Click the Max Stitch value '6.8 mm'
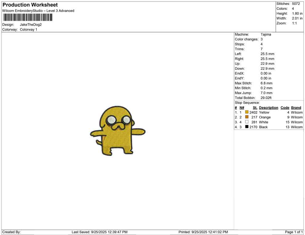The image size is (305, 235). coord(266,83)
